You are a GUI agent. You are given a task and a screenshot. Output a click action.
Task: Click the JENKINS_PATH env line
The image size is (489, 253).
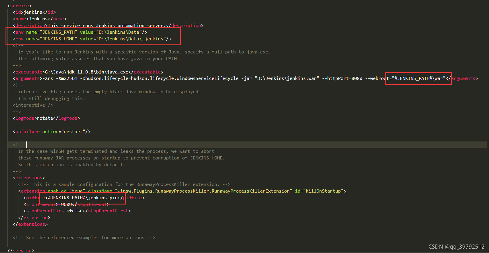80,32
